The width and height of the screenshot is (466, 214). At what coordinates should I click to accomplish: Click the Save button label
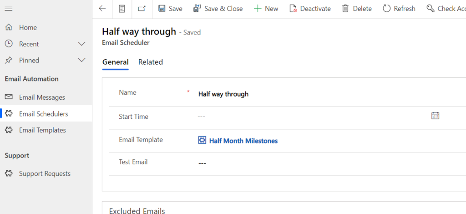click(175, 9)
